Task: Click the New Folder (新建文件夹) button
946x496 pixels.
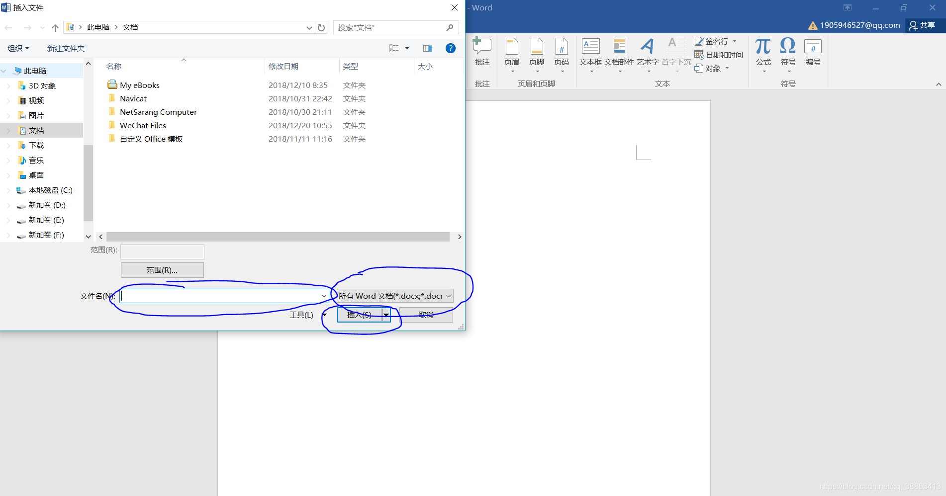Action: point(66,48)
